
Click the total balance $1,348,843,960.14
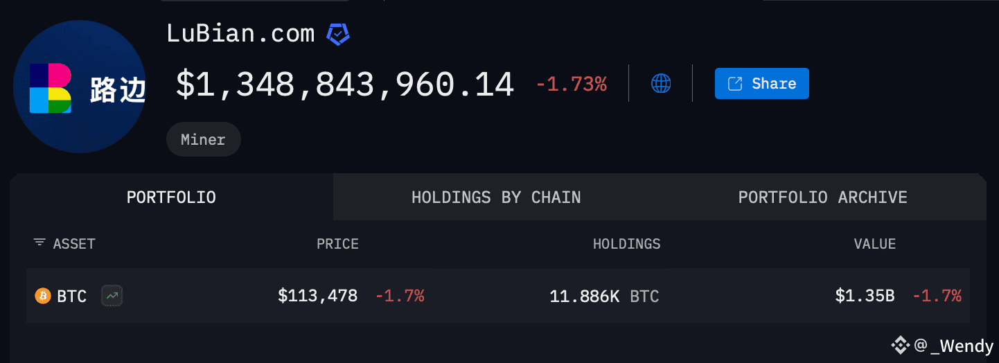tap(345, 85)
